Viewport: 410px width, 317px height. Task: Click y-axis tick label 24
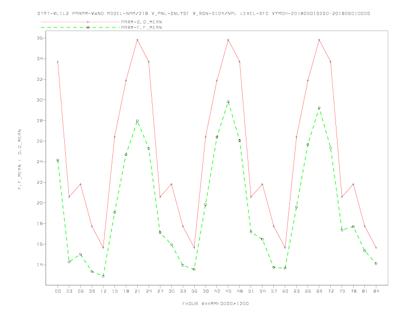click(39, 162)
